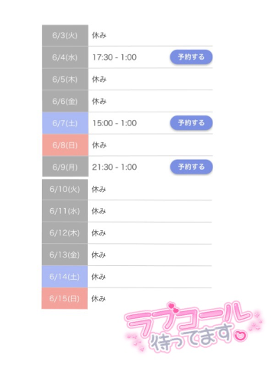This screenshot has width=275, height=367.
Task: Click 予約する button for 6/4 shift
Action: pyautogui.click(x=191, y=57)
